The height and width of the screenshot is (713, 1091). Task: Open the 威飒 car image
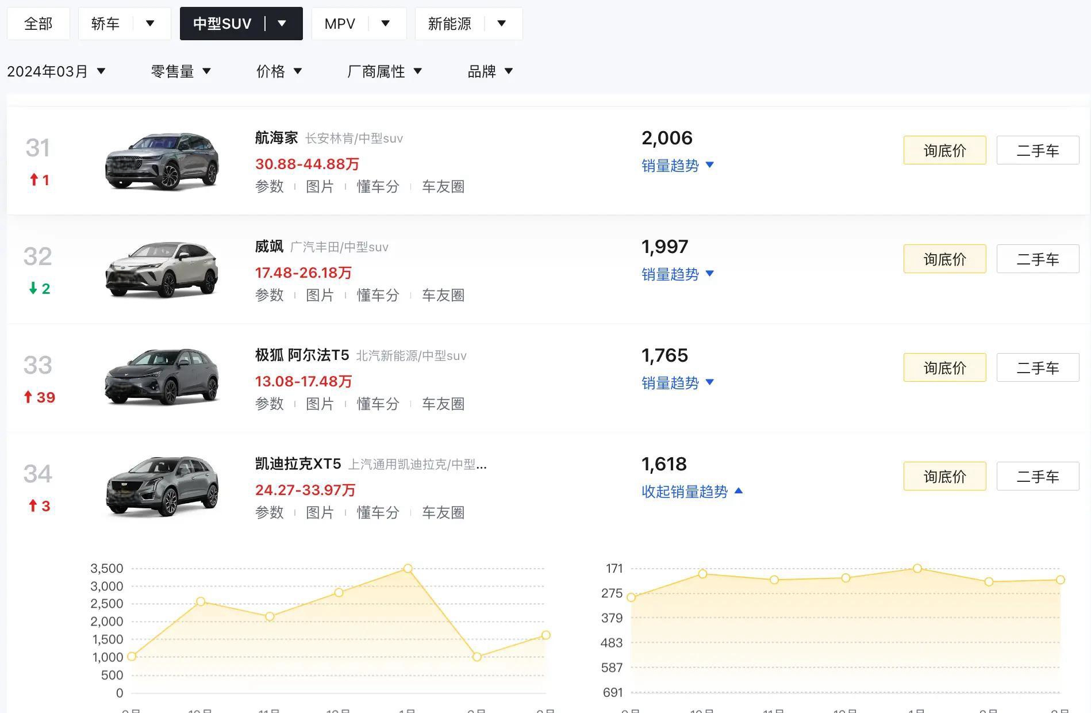pyautogui.click(x=162, y=269)
